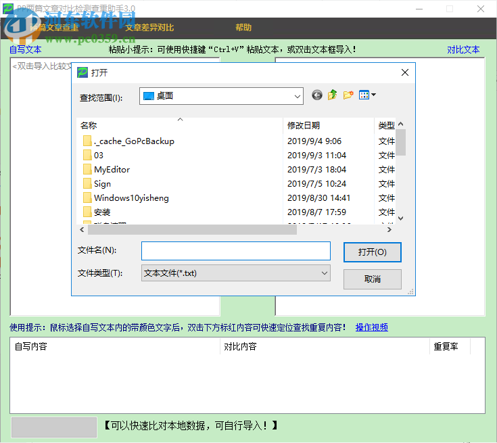Go up one folder level icon

[332, 95]
